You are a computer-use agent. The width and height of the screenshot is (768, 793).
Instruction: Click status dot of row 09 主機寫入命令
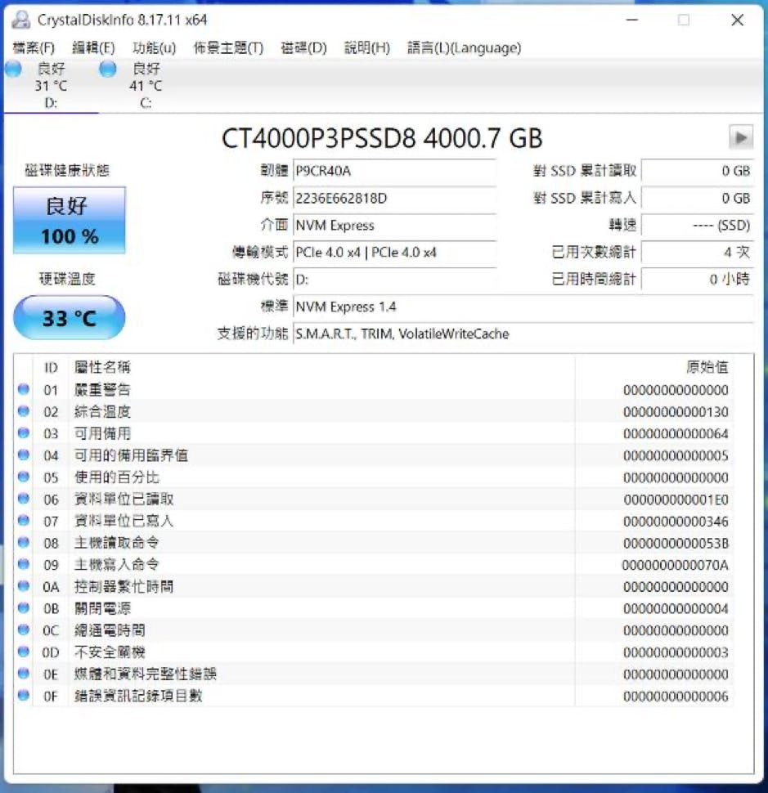click(23, 564)
